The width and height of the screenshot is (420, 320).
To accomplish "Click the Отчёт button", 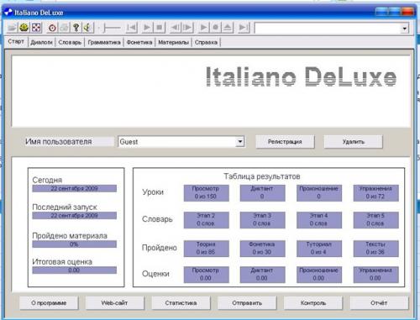I will coord(379,303).
